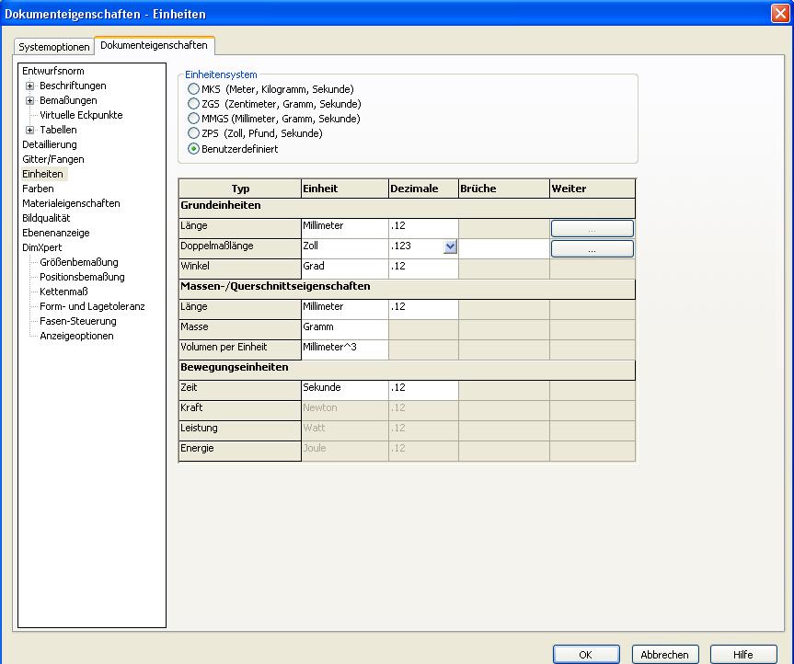This screenshot has width=794, height=664.
Task: Choose ZGS (Zentimeter, Gramm, Sekunde) option
Action: tap(193, 104)
